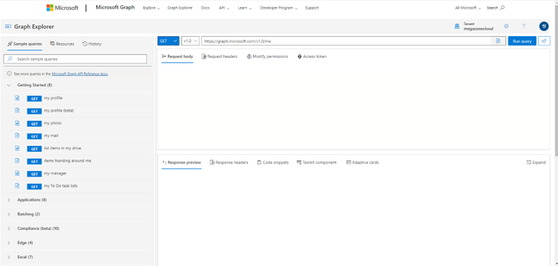
Task: Open docs icon for my To Do task lists
Action: point(17,185)
